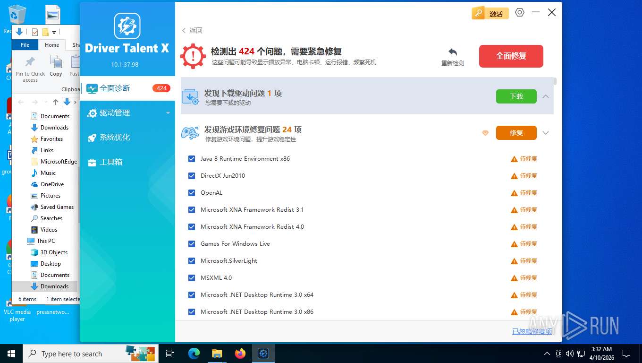Open the settings hexagon icon in title bar
This screenshot has width=642, height=363.
(520, 13)
